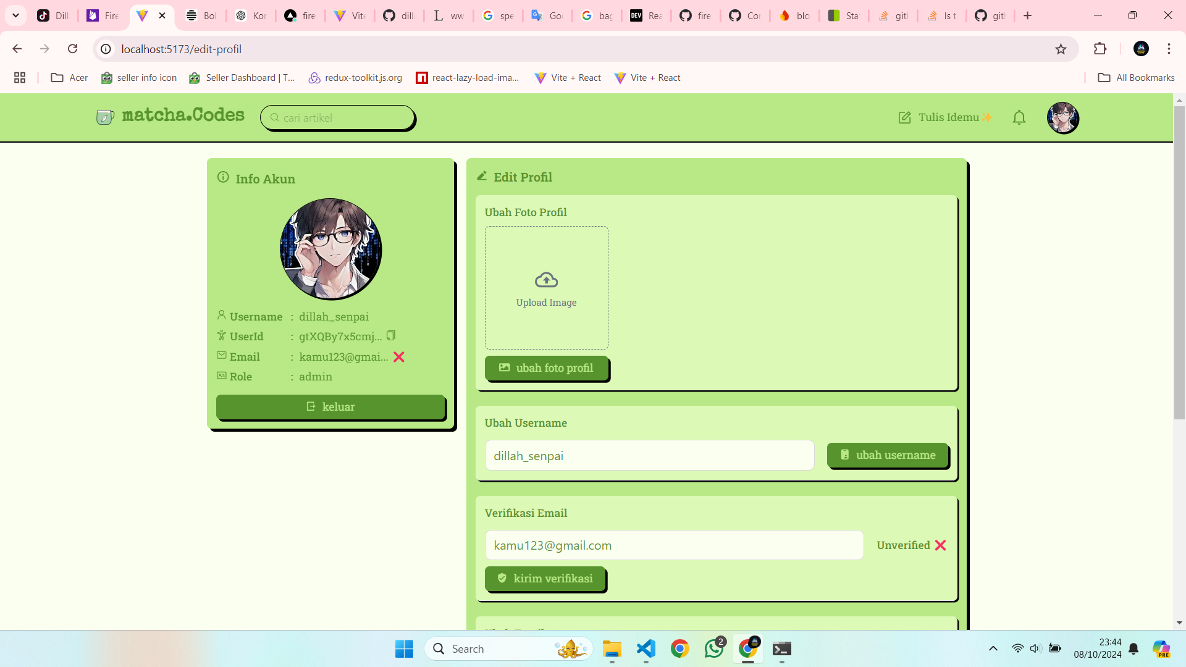Click on the dillah_senpai username input field
The height and width of the screenshot is (667, 1186).
[x=649, y=455]
